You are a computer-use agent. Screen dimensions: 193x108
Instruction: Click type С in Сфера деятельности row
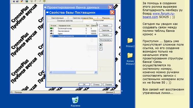tap(86, 36)
